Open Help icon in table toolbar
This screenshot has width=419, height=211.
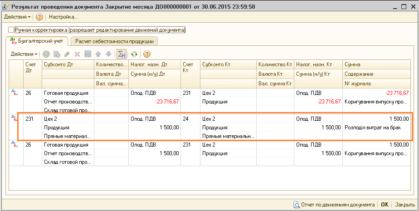tap(147, 54)
